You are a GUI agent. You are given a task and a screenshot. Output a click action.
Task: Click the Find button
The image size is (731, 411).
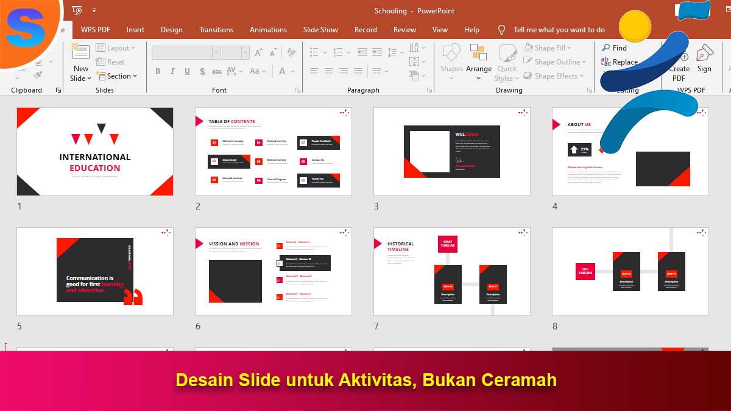tap(614, 48)
